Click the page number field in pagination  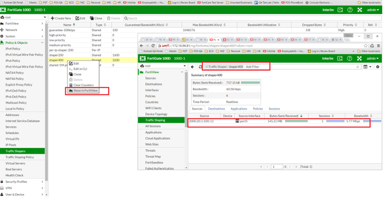point(277,167)
